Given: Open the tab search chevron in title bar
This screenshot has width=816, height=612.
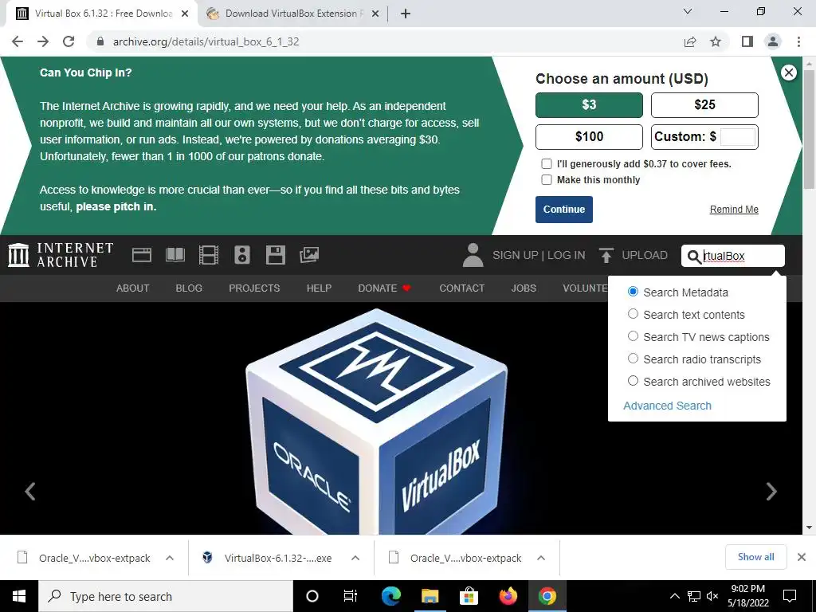Looking at the screenshot, I should tap(688, 11).
